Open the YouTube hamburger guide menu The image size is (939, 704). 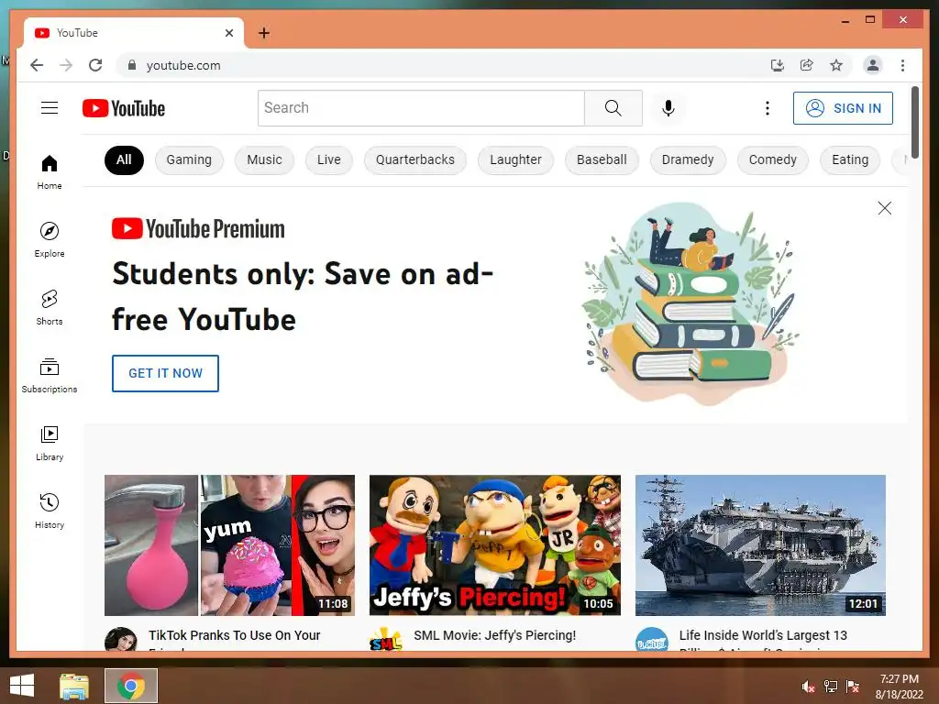(x=50, y=108)
